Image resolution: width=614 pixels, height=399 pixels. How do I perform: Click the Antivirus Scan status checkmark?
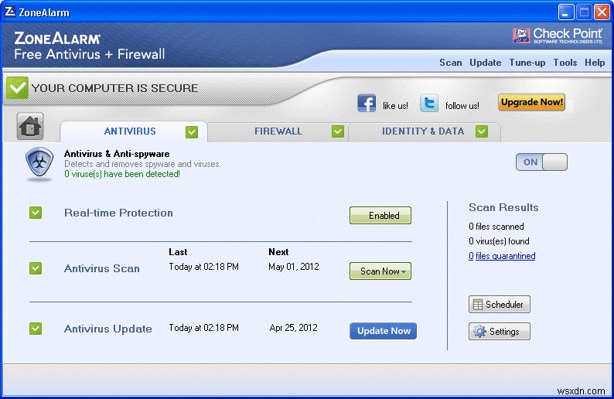pyautogui.click(x=36, y=268)
